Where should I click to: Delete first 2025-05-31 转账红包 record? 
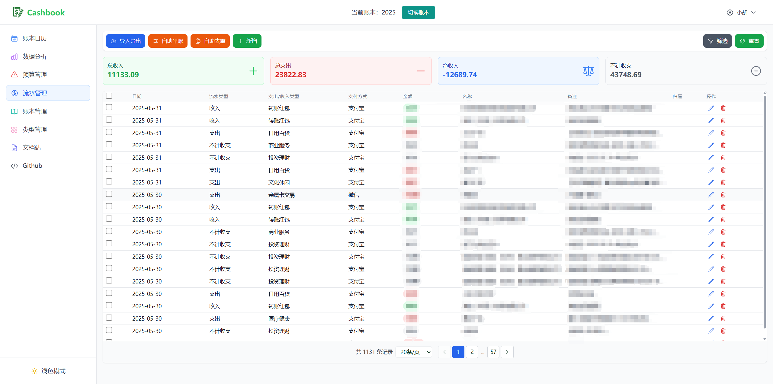pos(723,108)
